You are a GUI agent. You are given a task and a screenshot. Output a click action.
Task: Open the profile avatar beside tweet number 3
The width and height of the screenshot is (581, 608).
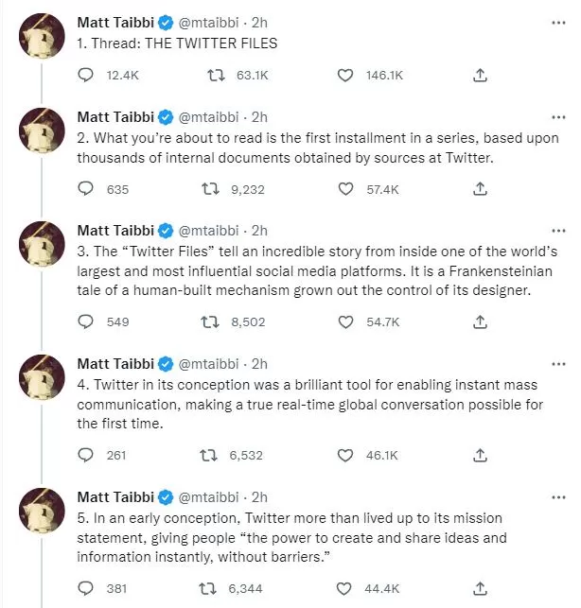[42, 244]
